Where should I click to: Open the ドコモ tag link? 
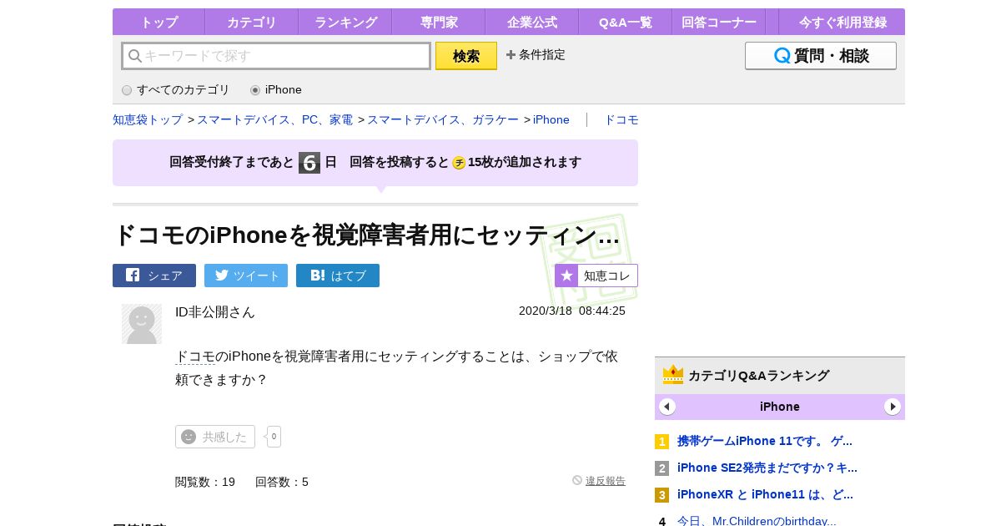coord(621,119)
